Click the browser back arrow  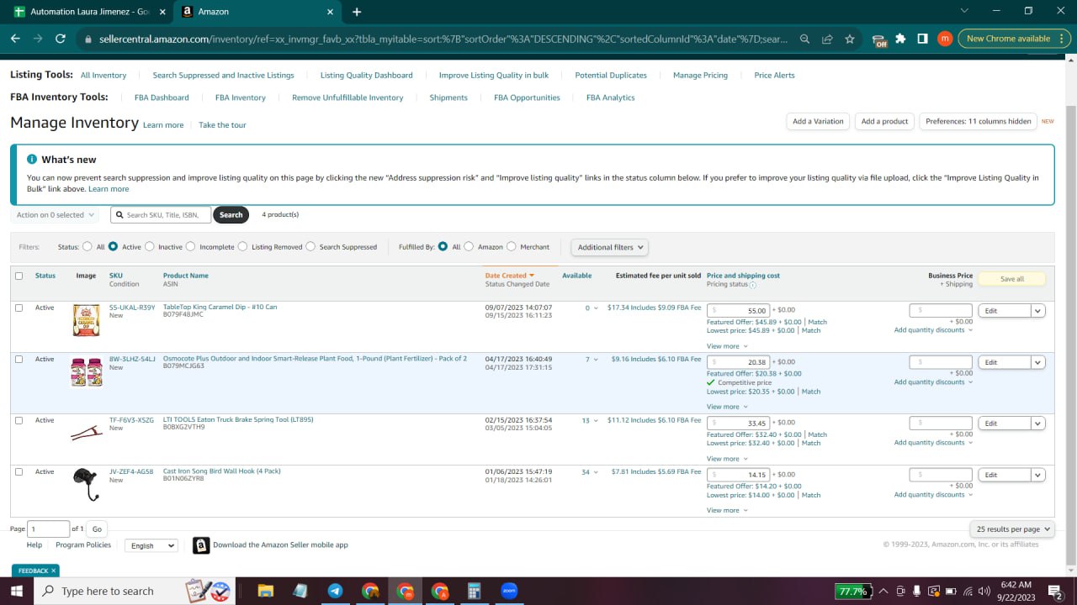(15, 39)
